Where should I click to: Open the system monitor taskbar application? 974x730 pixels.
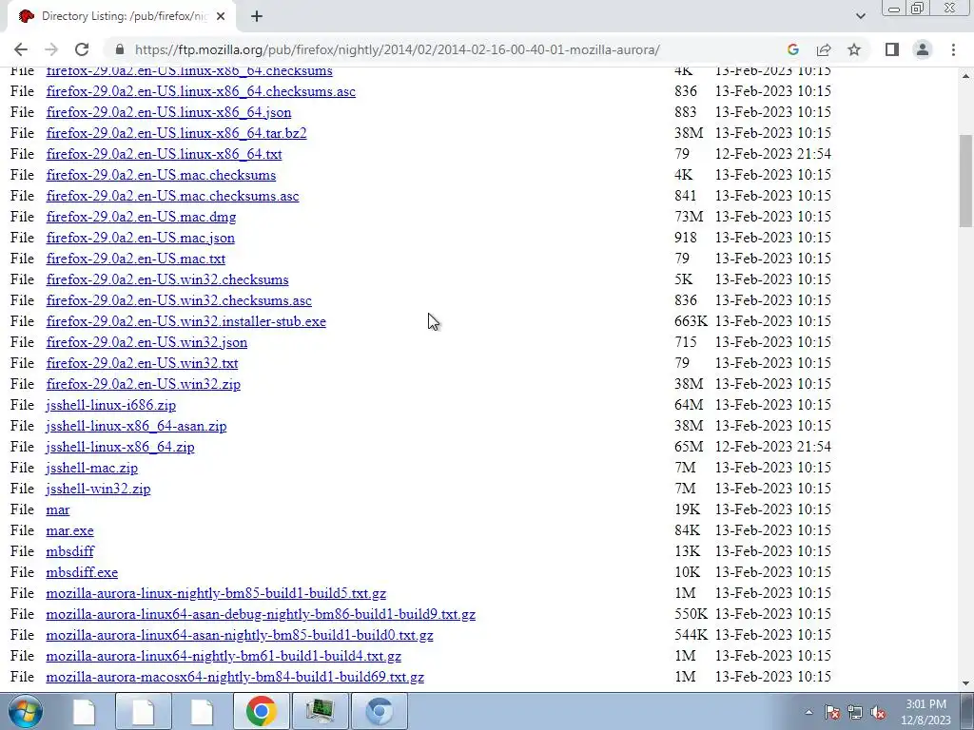tap(321, 711)
